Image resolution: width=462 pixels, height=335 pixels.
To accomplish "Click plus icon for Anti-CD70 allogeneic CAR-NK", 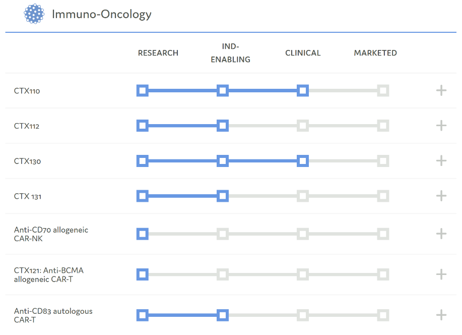I will tap(441, 234).
